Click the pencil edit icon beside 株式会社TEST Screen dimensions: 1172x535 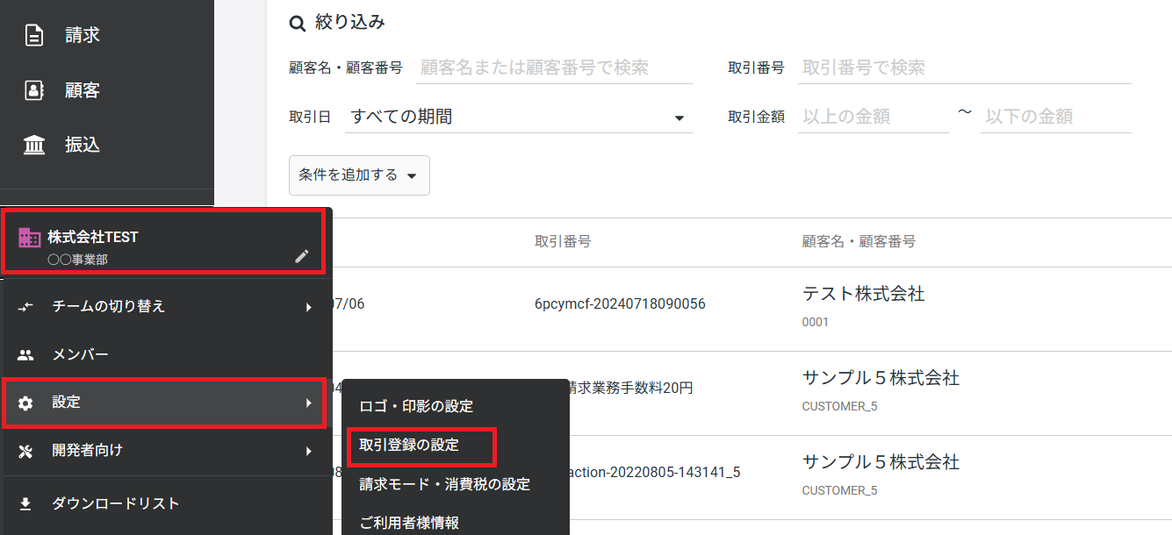click(302, 256)
